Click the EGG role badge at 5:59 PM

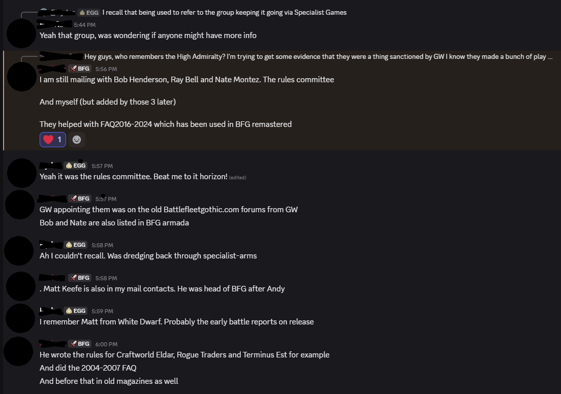[x=76, y=311]
